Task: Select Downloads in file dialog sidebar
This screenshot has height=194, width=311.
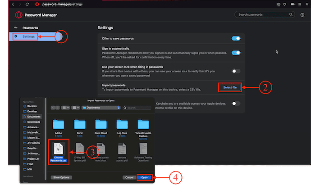Action: [32, 122]
